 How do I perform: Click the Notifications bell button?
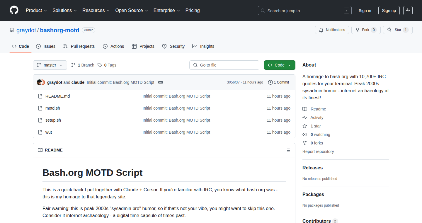click(x=332, y=30)
